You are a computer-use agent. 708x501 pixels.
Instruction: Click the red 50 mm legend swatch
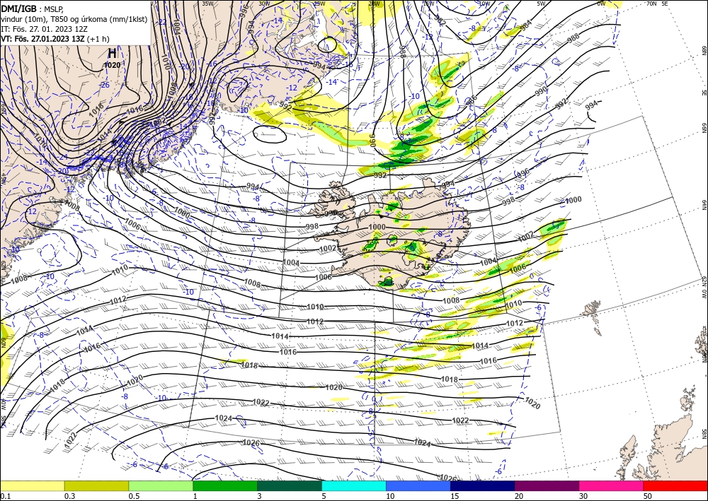click(675, 485)
